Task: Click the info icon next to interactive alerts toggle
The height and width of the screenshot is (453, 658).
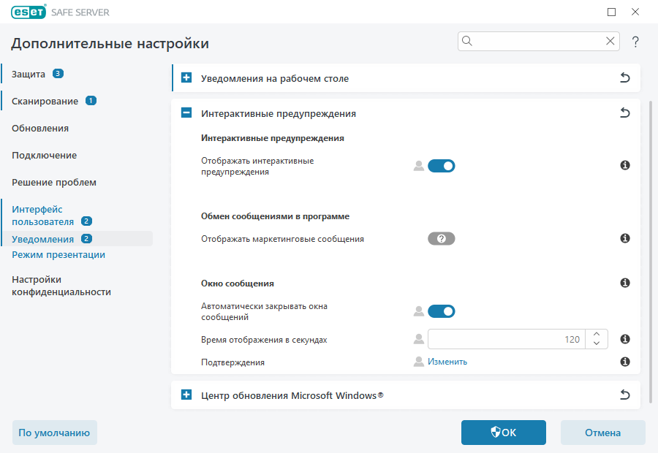Action: (x=625, y=166)
